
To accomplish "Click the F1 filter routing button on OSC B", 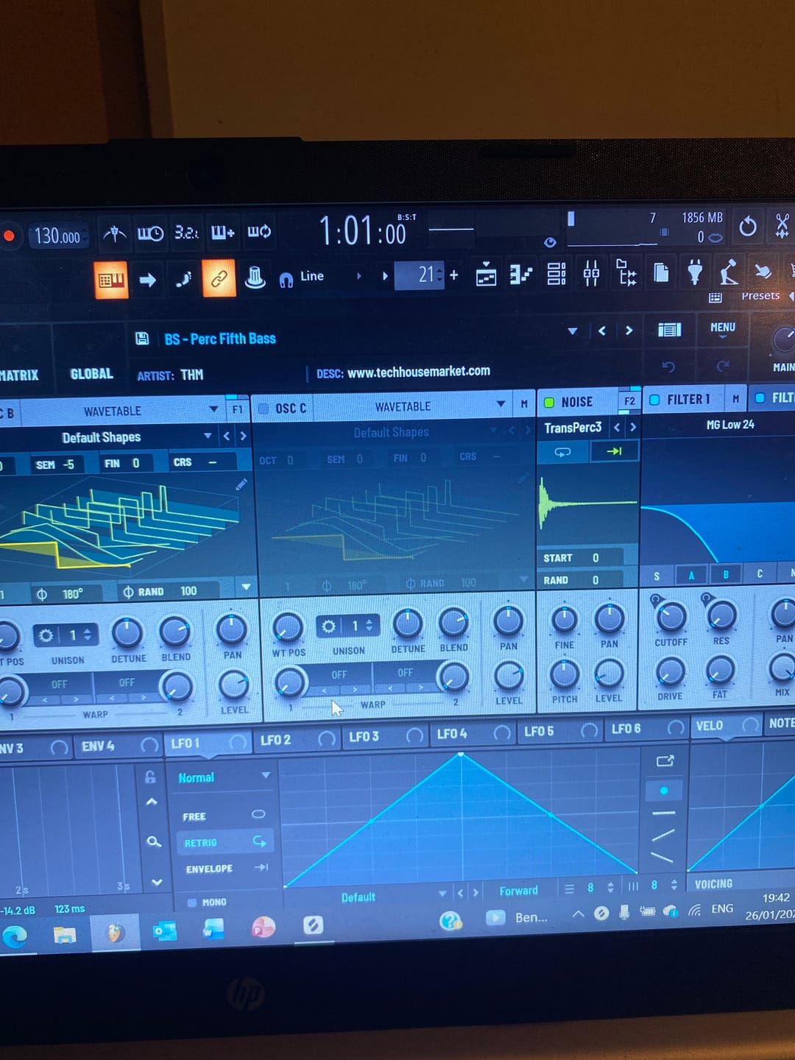I will click(x=238, y=409).
